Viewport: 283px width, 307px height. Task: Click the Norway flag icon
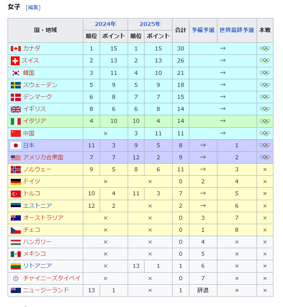tap(16, 170)
